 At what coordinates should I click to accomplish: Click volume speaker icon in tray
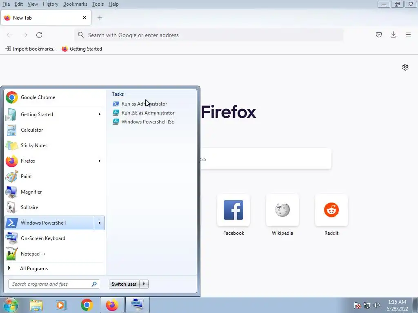pos(376,305)
